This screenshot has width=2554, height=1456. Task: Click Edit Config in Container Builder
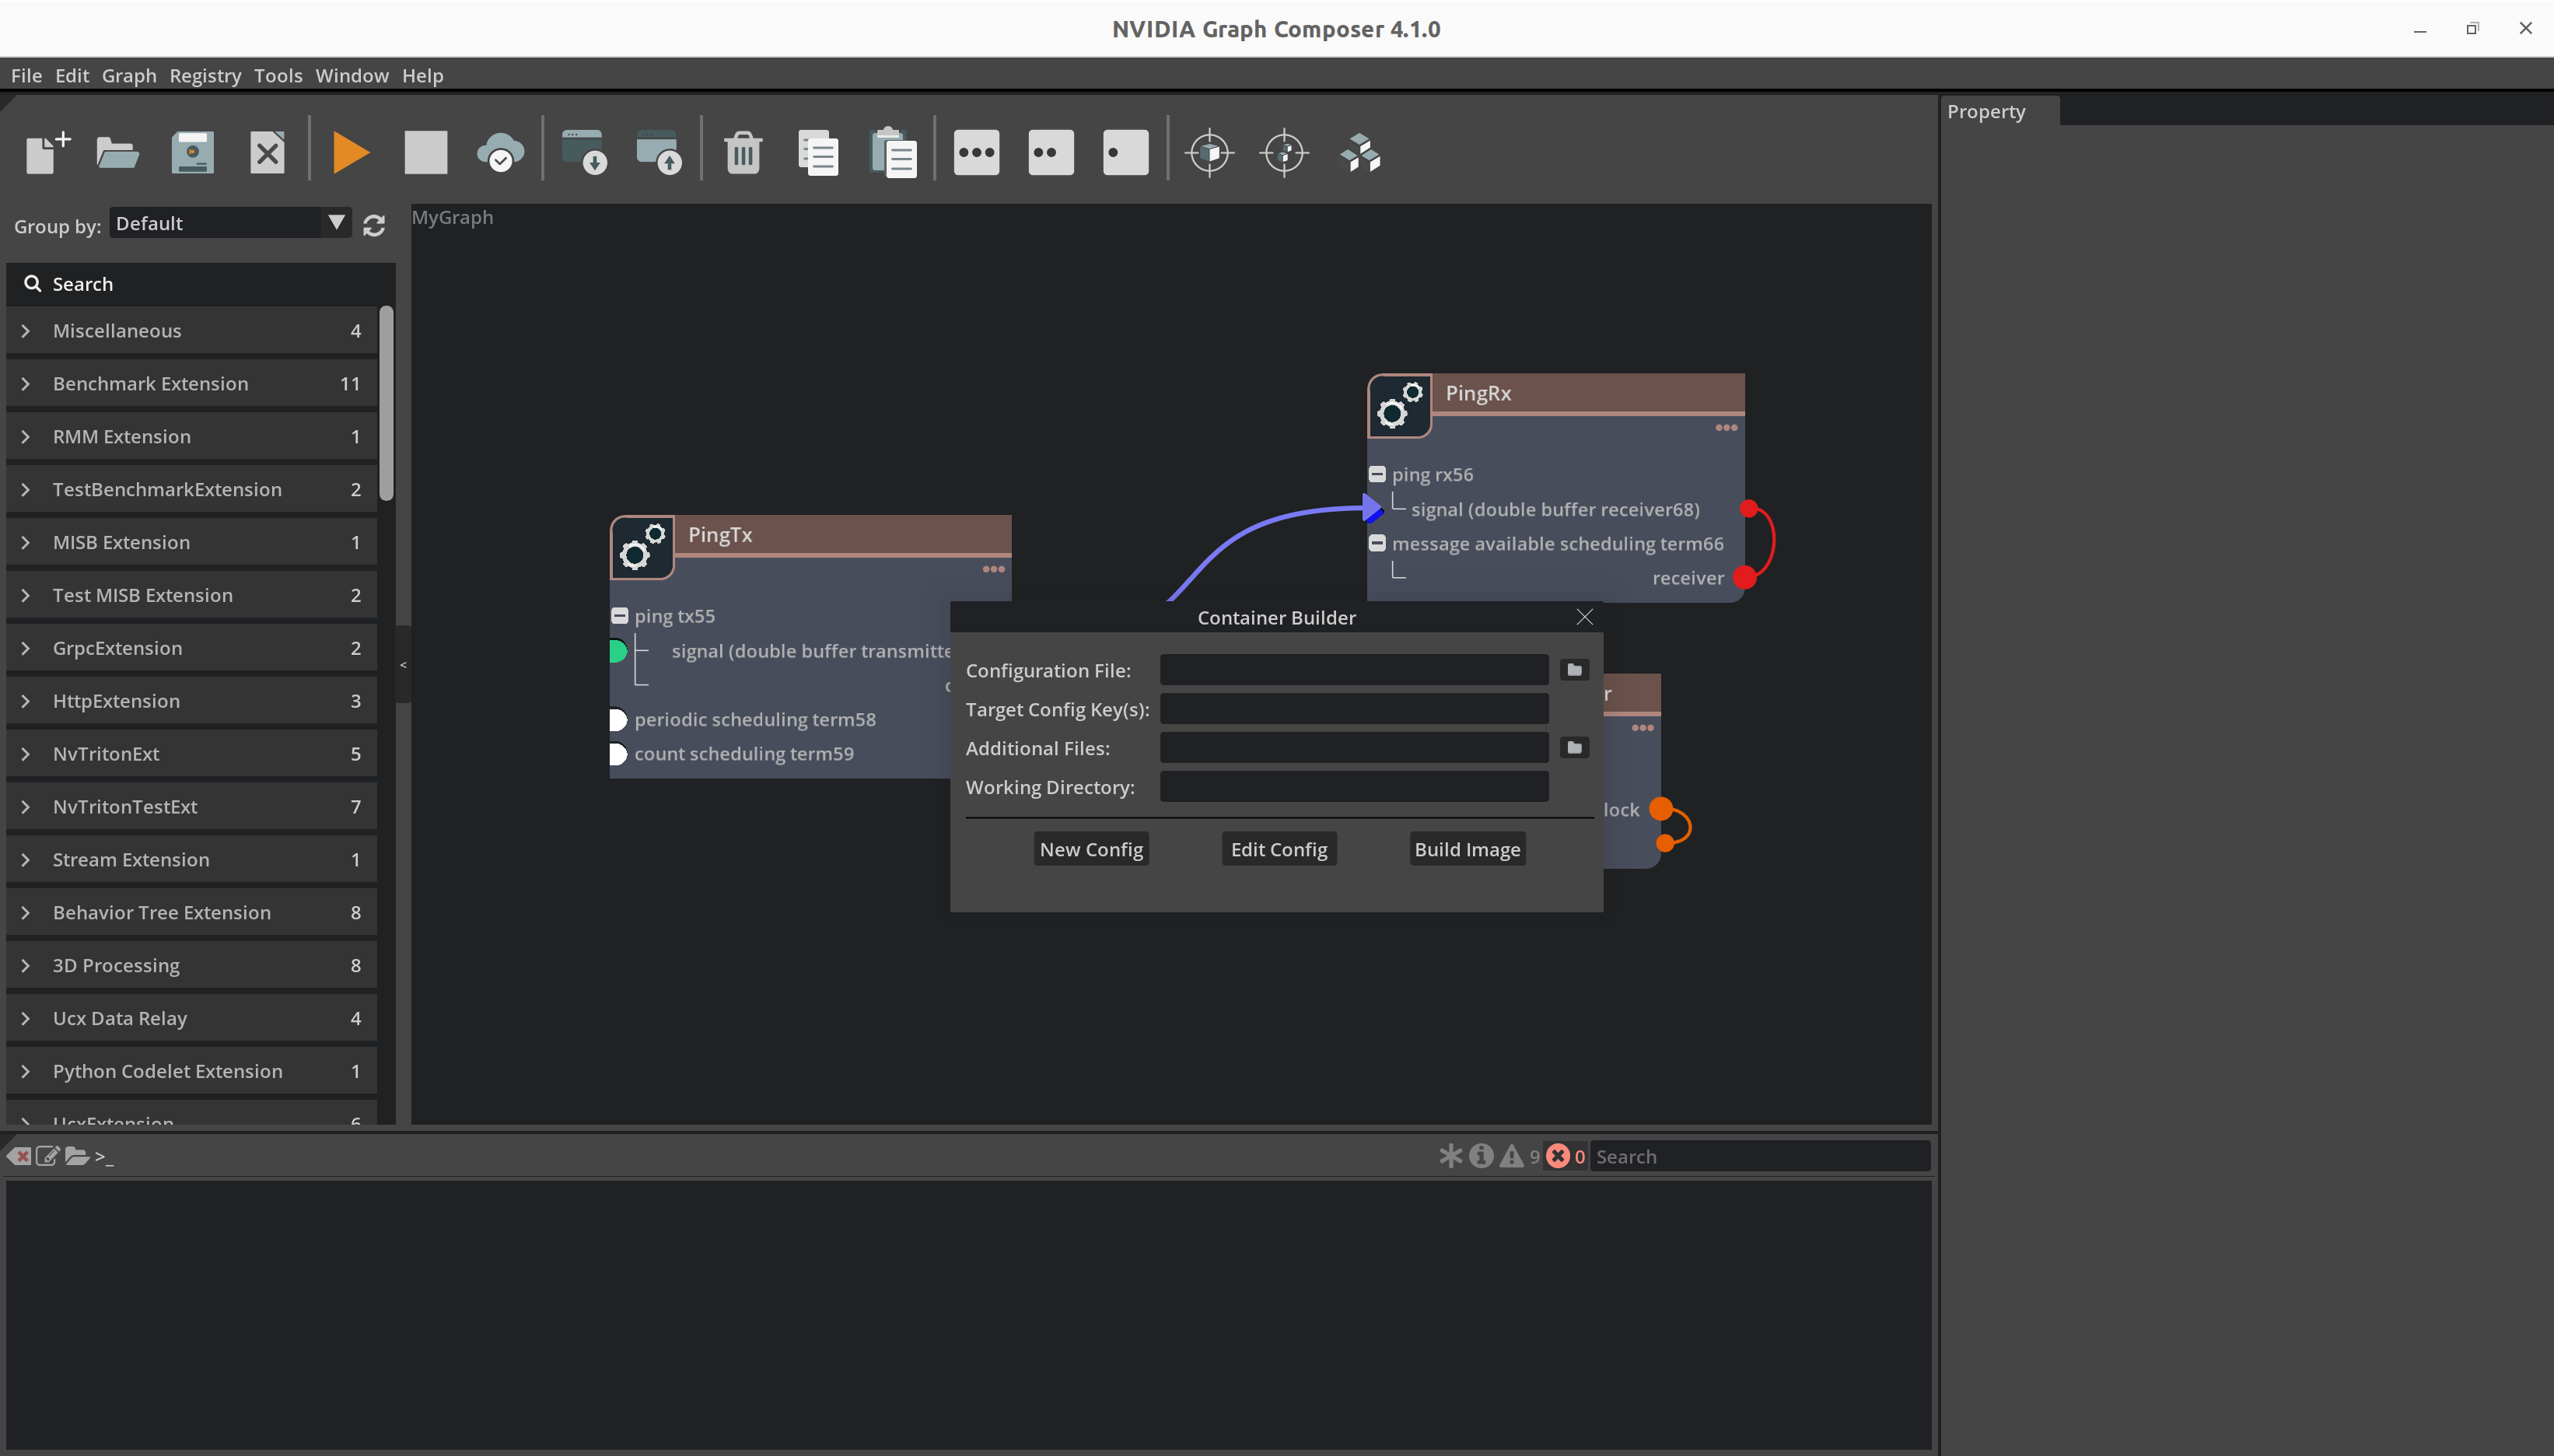point(1279,849)
